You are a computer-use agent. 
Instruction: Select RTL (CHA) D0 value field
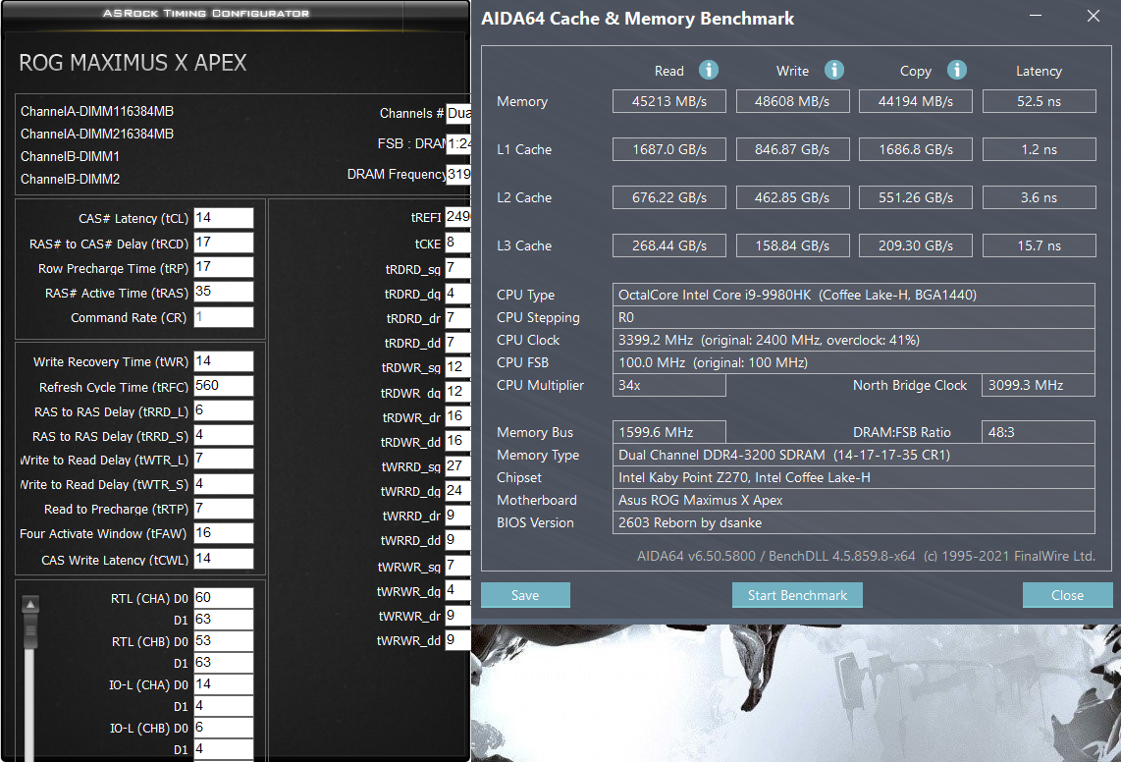pos(224,598)
